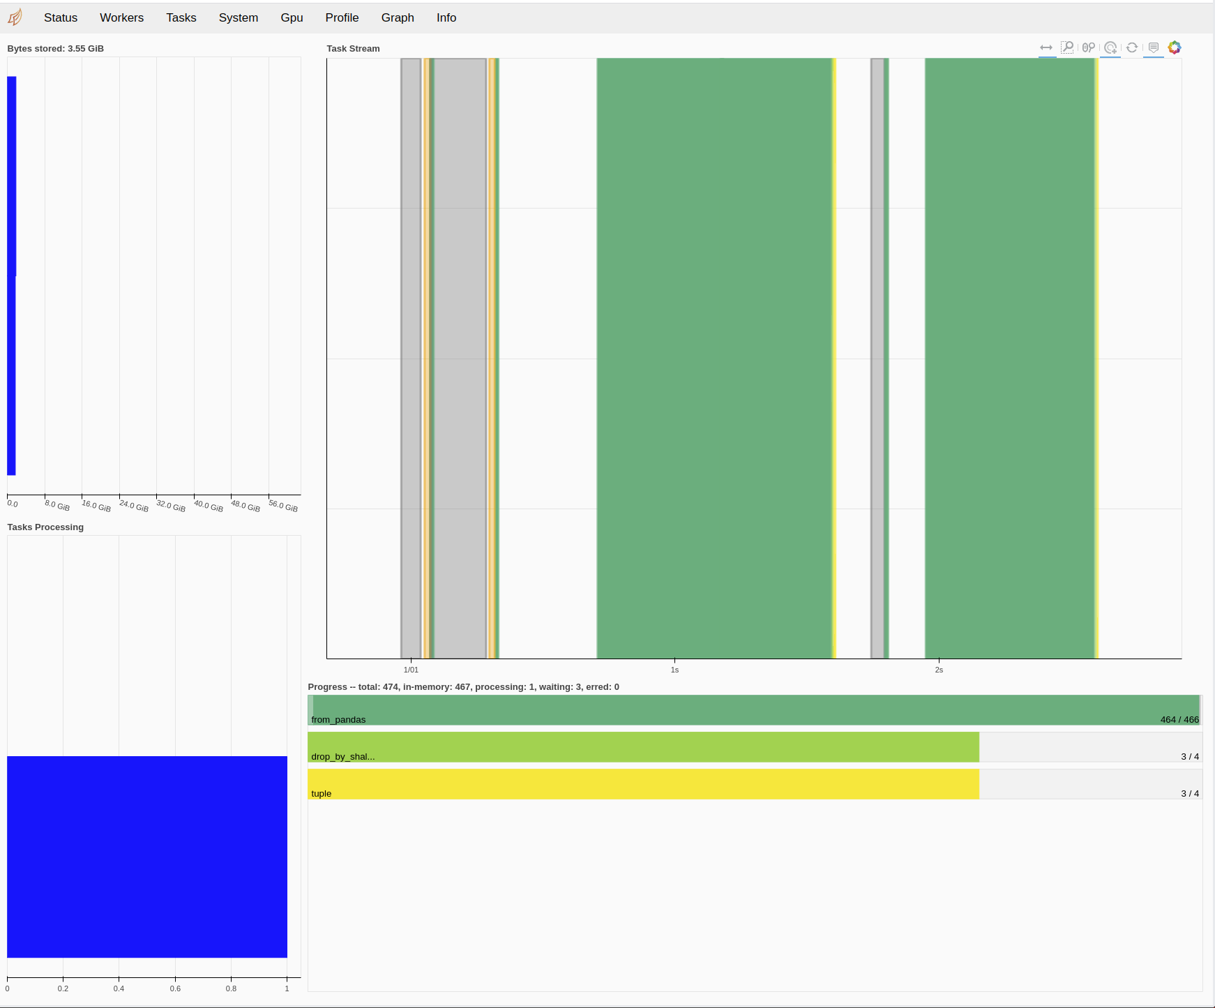Activate the box zoom tool

tap(1067, 47)
